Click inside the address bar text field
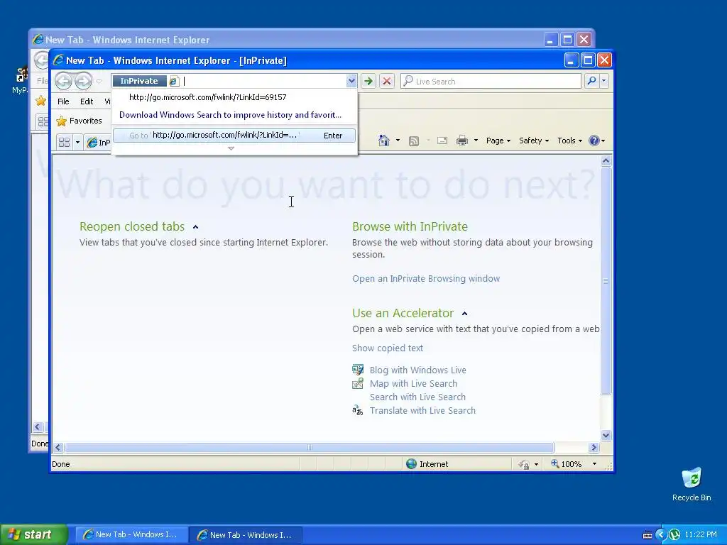The height and width of the screenshot is (545, 727). pyautogui.click(x=263, y=81)
